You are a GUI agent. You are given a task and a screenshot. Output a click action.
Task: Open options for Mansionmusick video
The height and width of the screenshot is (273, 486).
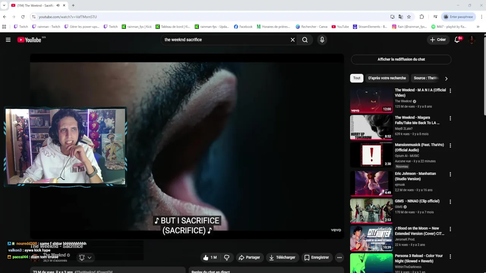pyautogui.click(x=450, y=146)
